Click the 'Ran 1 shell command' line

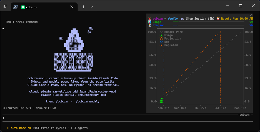tap(22, 22)
